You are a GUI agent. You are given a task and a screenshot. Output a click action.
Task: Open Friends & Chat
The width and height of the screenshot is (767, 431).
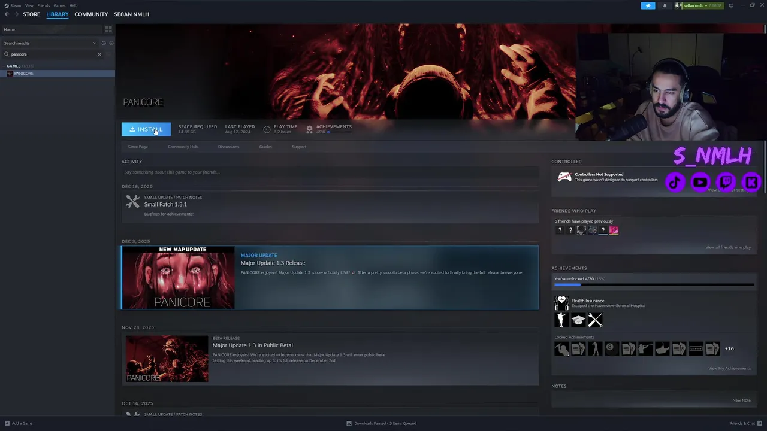[746, 423]
